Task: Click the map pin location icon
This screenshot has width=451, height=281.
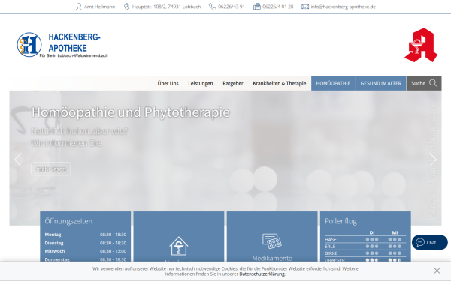Action: coord(126,7)
